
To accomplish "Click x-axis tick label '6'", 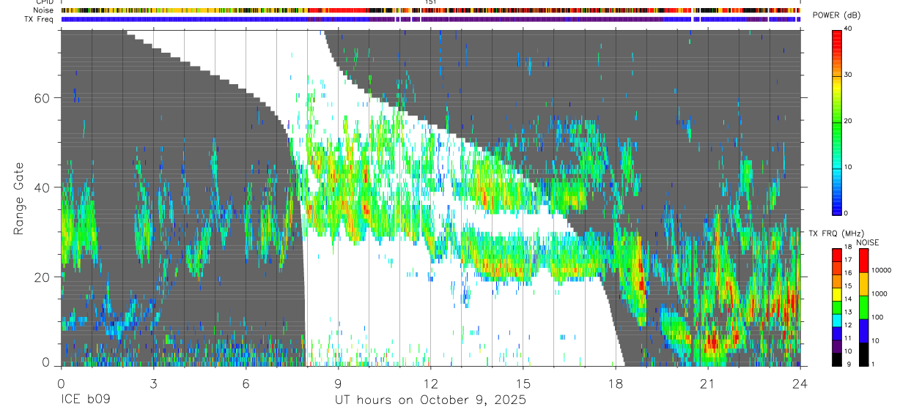I will 246,383.
